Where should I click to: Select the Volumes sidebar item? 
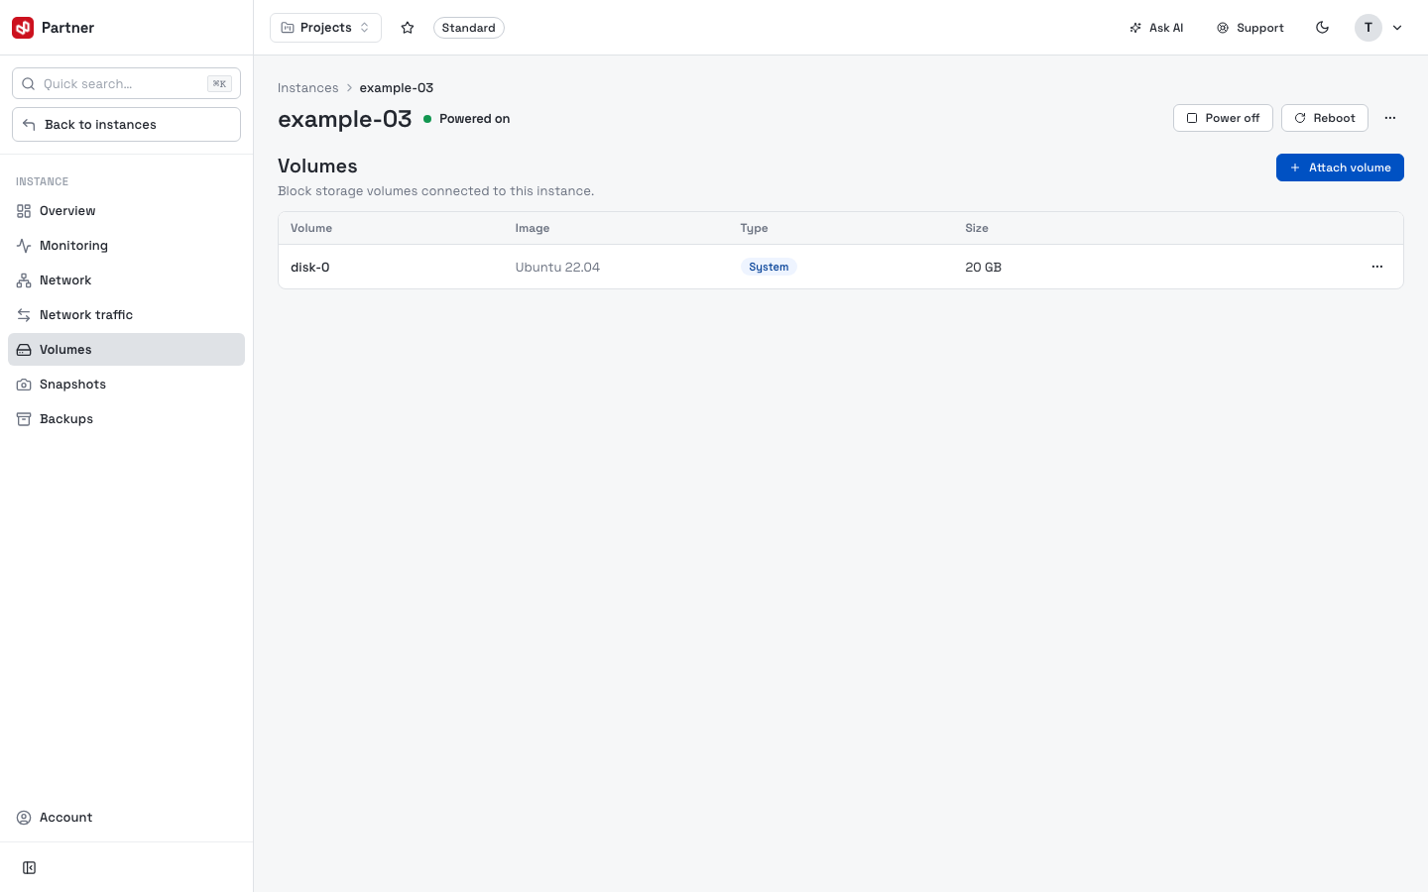(x=126, y=350)
